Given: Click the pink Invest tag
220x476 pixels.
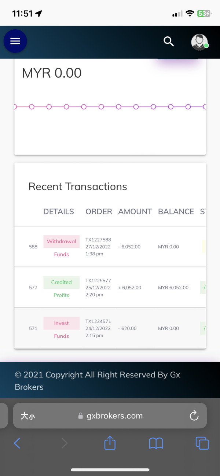Looking at the screenshot, I should 61,323.
